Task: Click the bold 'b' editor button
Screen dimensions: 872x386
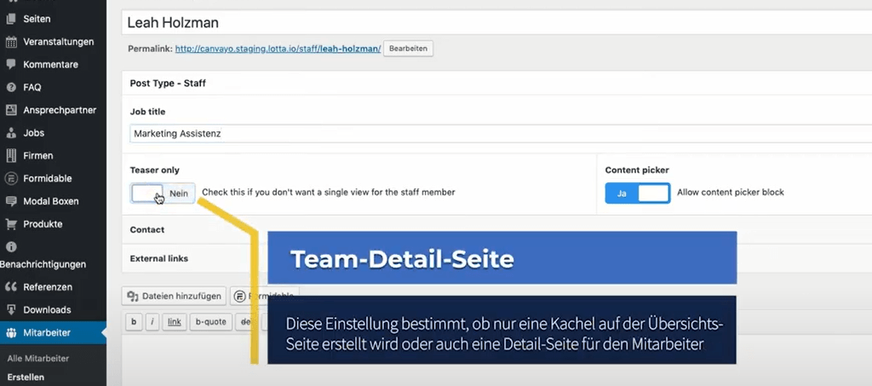Action: click(x=134, y=322)
